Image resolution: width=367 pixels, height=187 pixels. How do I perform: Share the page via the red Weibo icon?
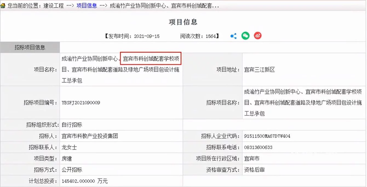pyautogui.click(x=257, y=36)
